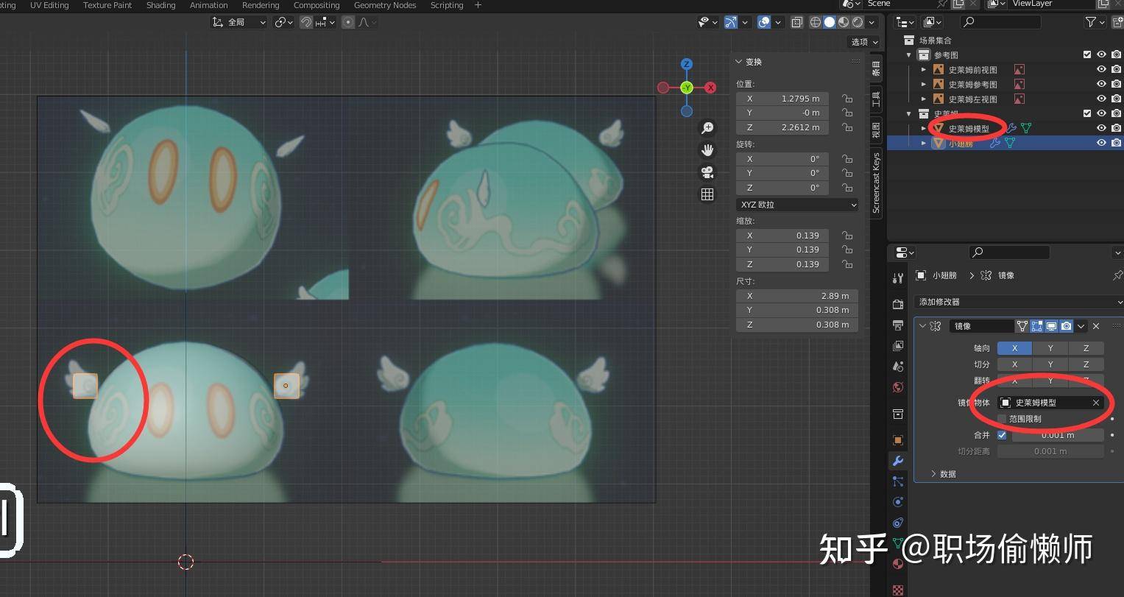Toggle show gizmo icon

coord(731,22)
